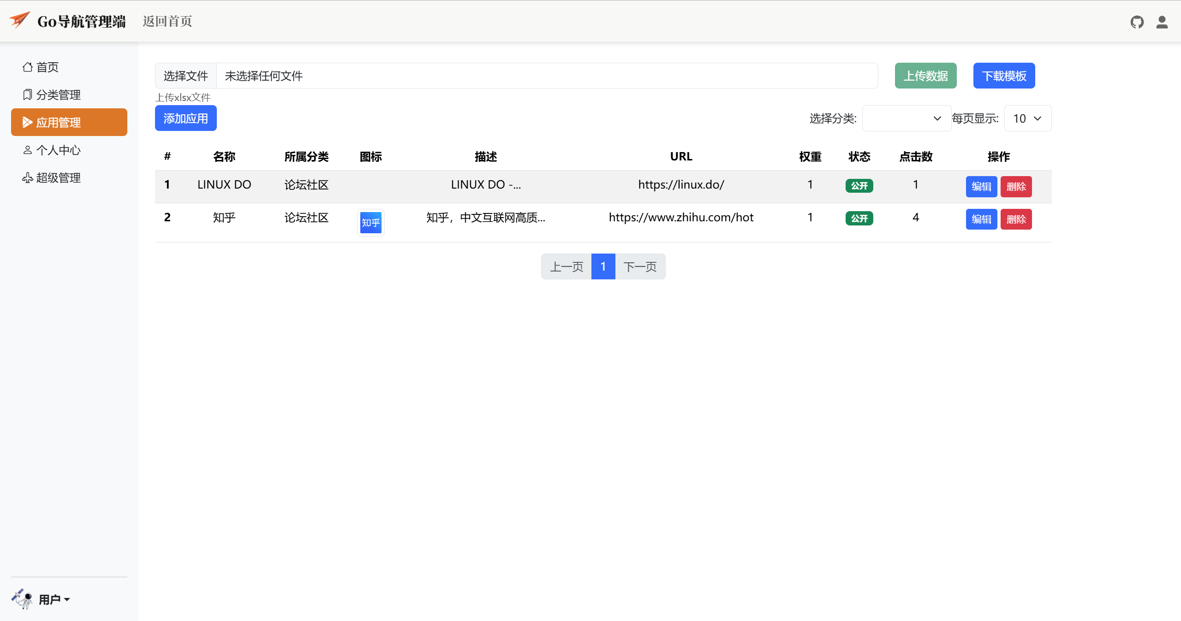Go to 首页 in the sidebar
1181x621 pixels.
[47, 67]
